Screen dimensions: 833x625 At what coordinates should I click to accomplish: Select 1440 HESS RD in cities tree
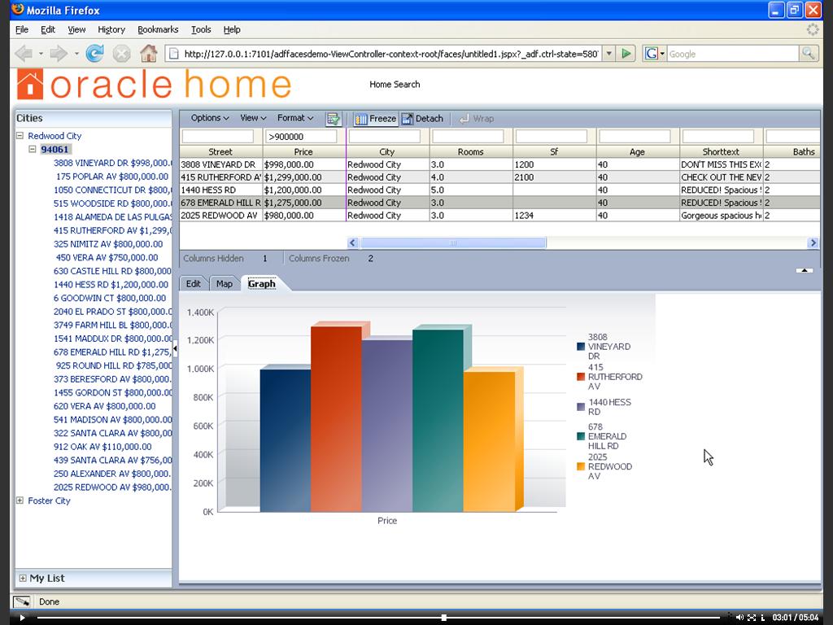pyautogui.click(x=111, y=285)
